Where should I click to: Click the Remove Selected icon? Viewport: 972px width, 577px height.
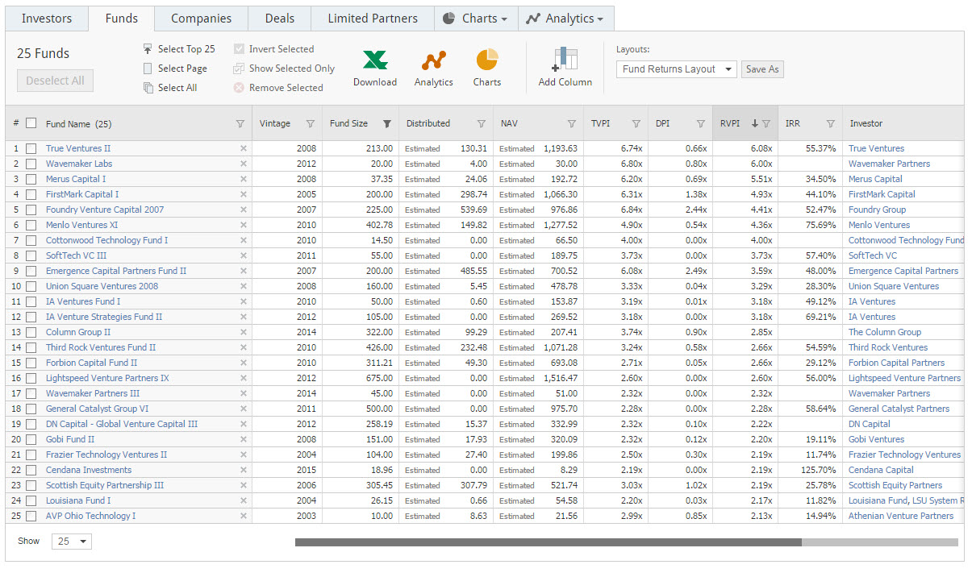239,88
